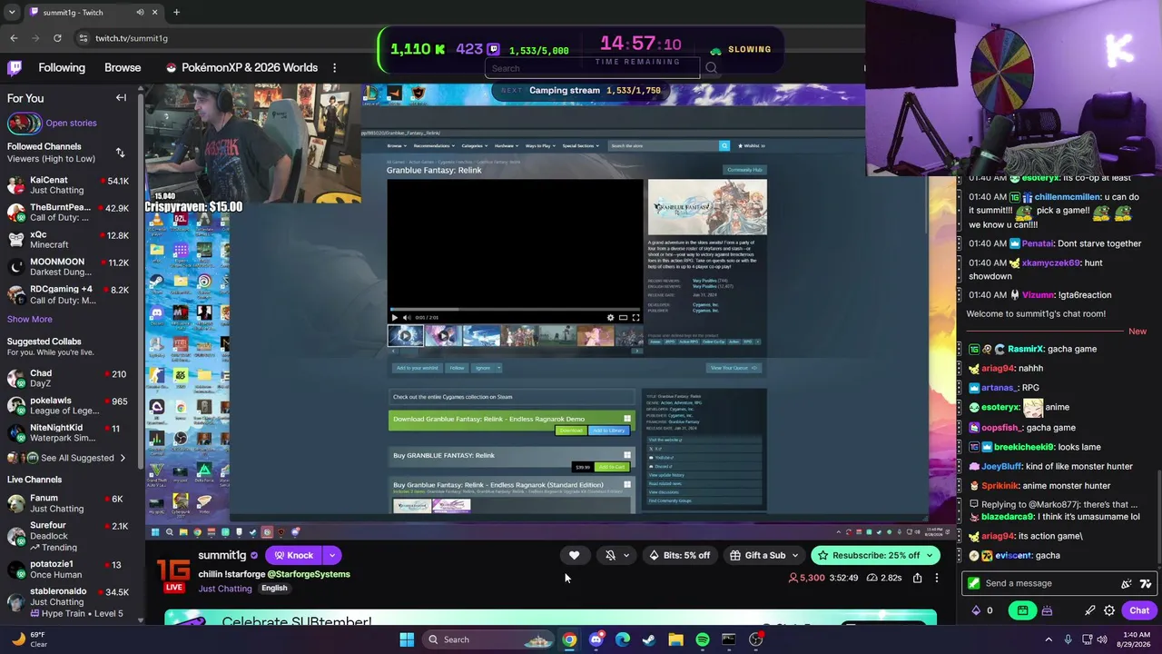Open the Windows Start menu
The height and width of the screenshot is (654, 1162).
coord(407,639)
